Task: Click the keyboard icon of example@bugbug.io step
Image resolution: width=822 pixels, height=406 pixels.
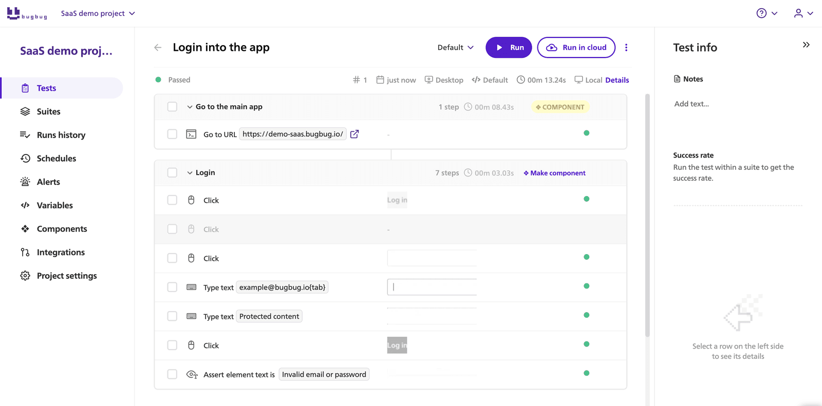Action: click(x=191, y=287)
